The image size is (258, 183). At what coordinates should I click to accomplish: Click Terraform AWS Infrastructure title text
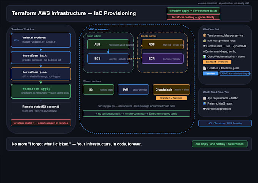click(x=74, y=13)
